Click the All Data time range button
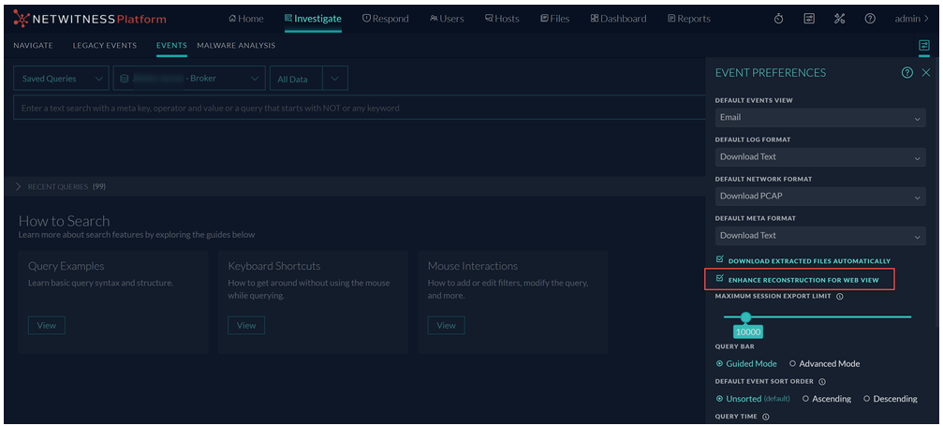Viewport: 943px width, 426px height. (x=297, y=79)
